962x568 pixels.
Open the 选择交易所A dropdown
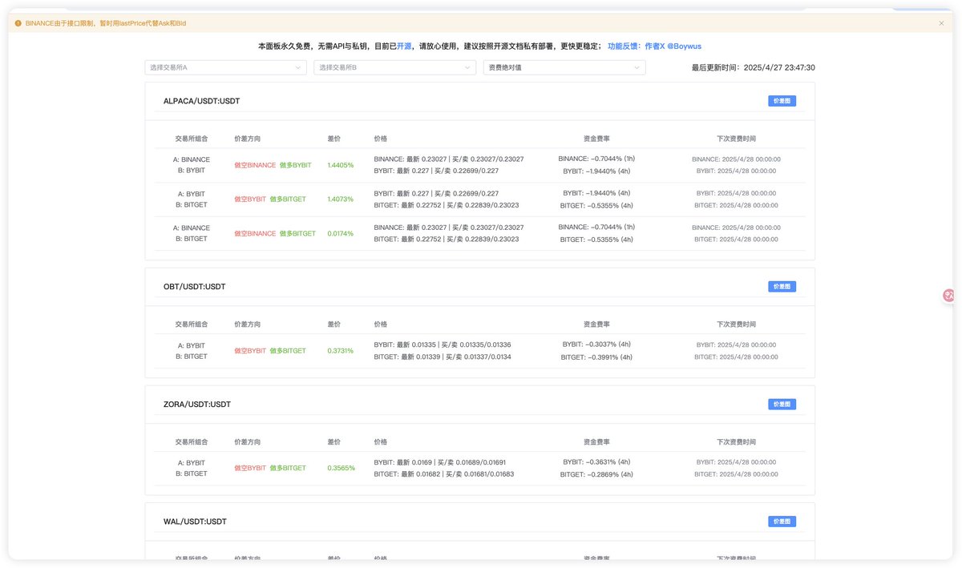coord(225,68)
